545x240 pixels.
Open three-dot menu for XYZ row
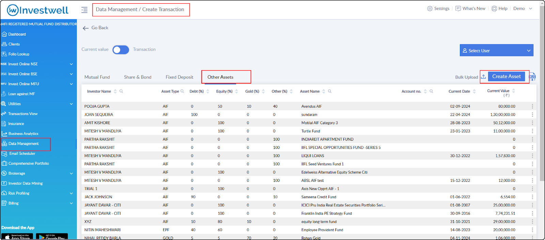coord(532,222)
